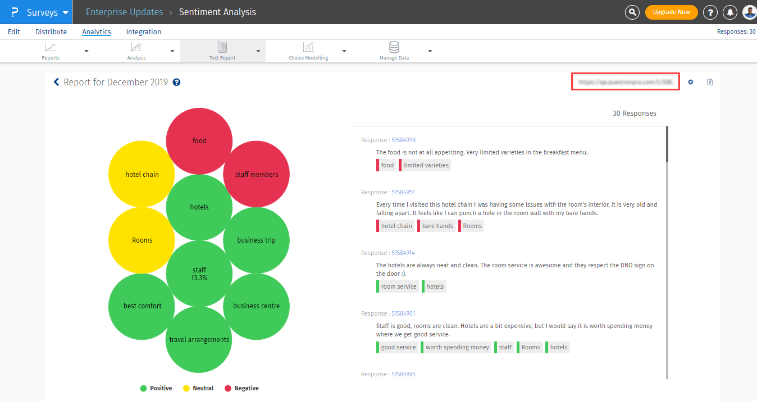Click the help icon beside report title
Viewport: 757px width, 401px height.
[x=176, y=83]
